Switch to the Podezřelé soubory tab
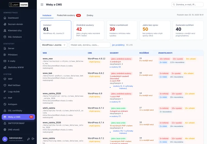 point(69,15)
